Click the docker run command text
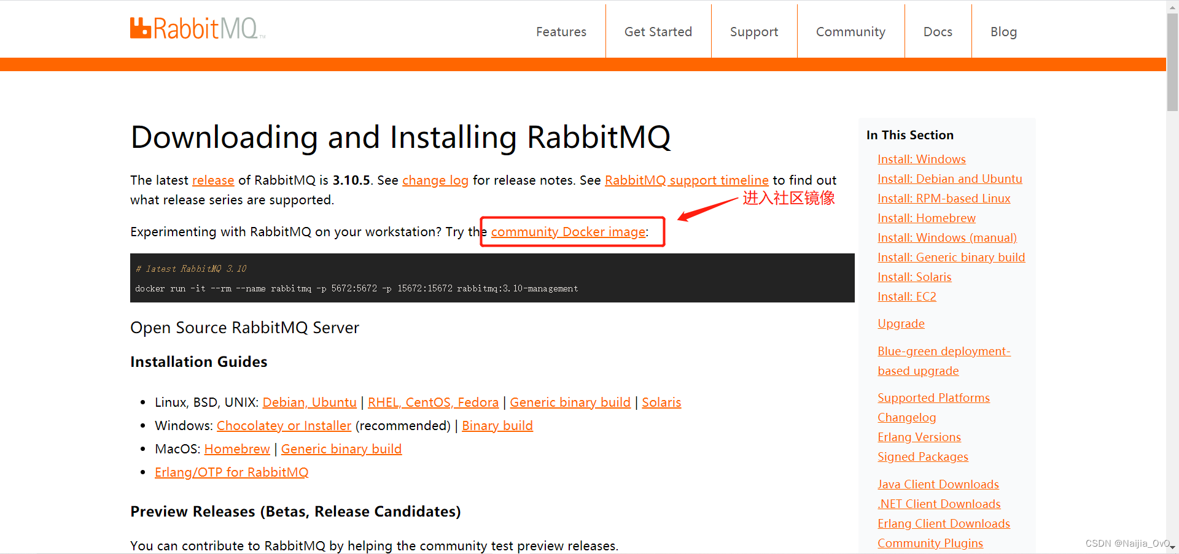The height and width of the screenshot is (554, 1179). [356, 288]
